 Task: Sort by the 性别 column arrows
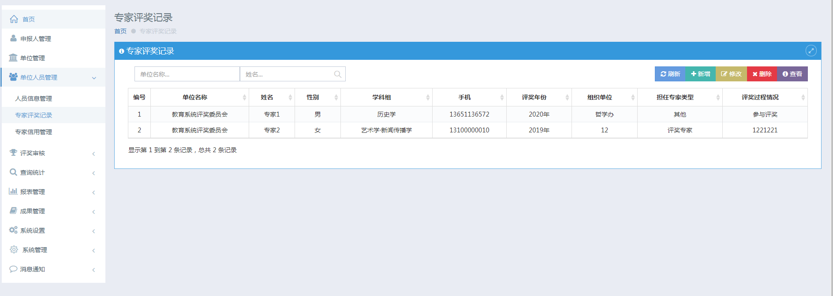336,97
